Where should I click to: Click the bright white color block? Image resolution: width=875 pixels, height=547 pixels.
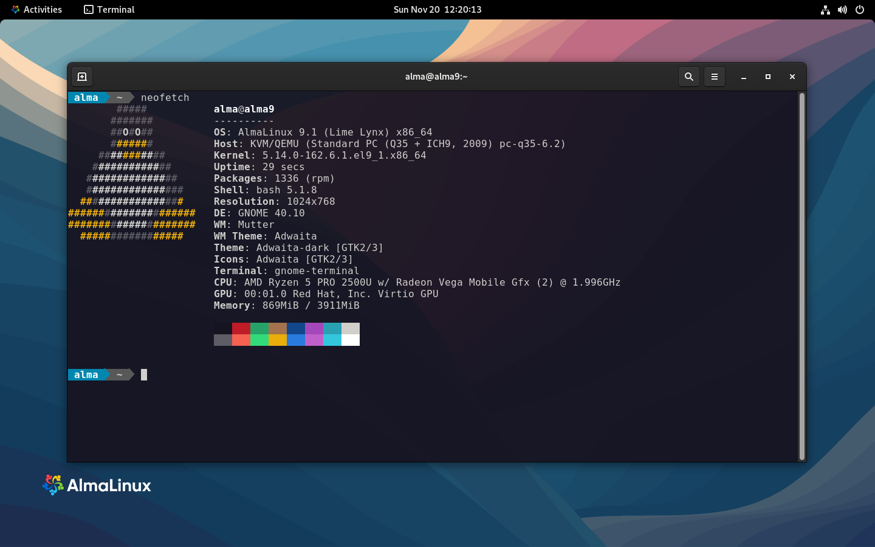[x=351, y=340]
